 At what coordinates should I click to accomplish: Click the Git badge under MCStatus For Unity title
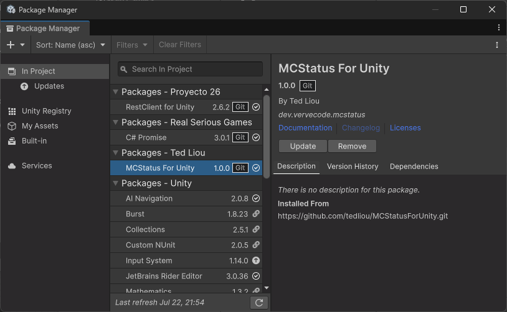click(308, 86)
